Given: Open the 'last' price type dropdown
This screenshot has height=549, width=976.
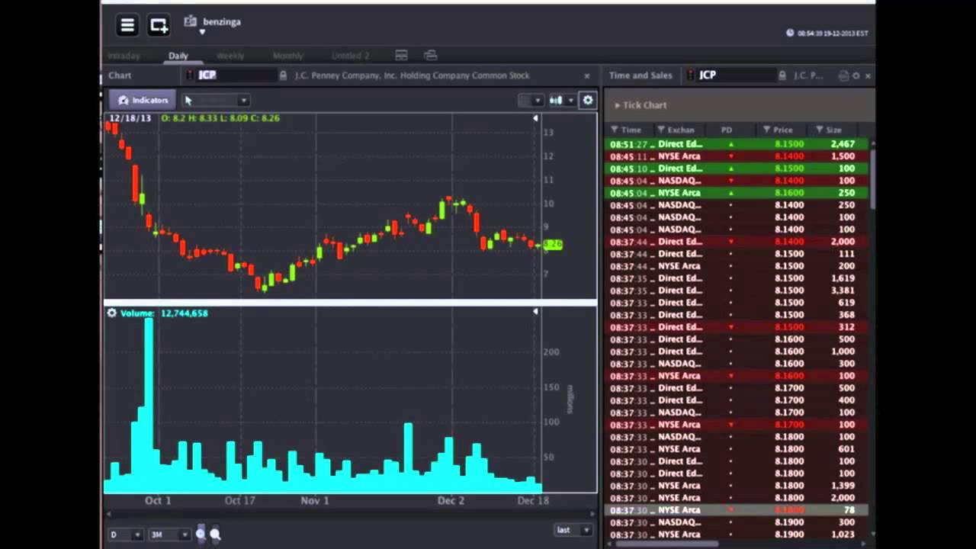Looking at the screenshot, I should (573, 530).
